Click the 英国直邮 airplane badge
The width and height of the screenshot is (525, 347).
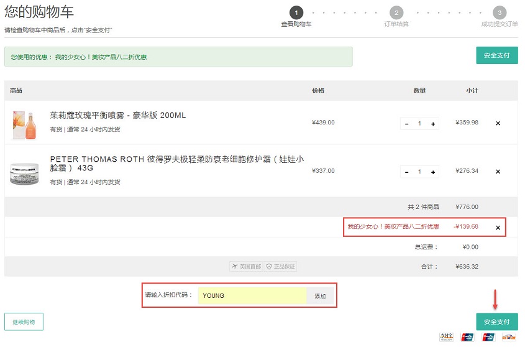click(x=247, y=267)
